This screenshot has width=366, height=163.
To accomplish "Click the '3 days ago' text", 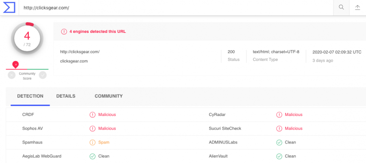I will pos(323,60).
